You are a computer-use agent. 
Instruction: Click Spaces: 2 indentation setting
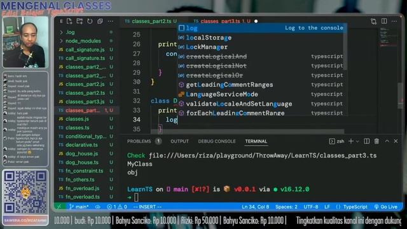(286, 207)
